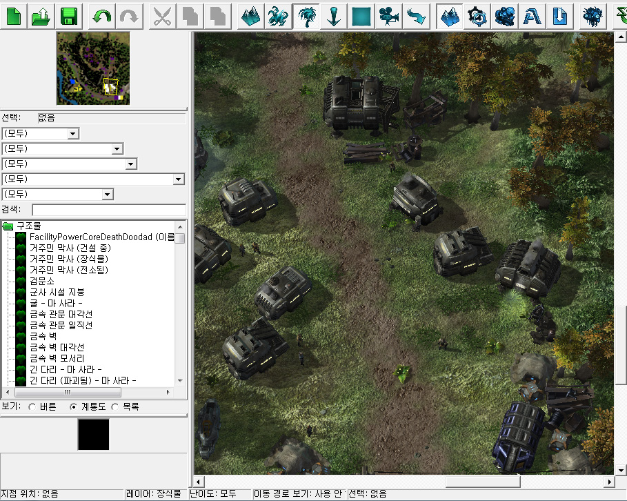The image size is (627, 501).
Task: Select the 버튼 view radio button
Action: pos(32,407)
